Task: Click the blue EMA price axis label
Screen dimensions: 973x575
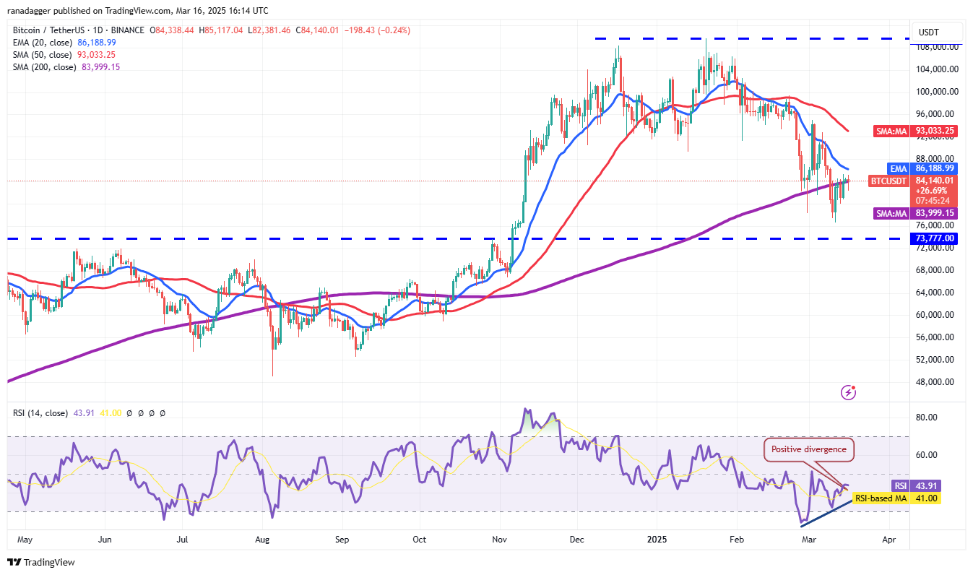Action: (932, 168)
